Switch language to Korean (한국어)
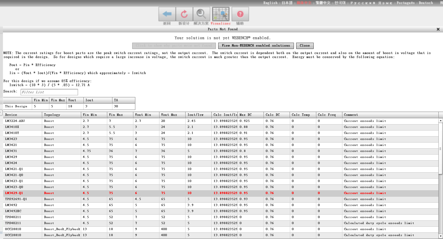This screenshot has height=239, width=443. coord(340,3)
